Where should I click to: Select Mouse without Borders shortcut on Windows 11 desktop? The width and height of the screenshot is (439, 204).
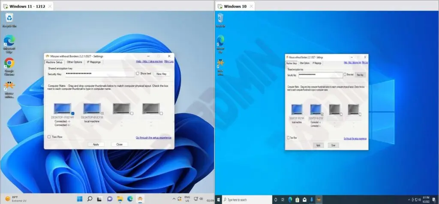9,89
